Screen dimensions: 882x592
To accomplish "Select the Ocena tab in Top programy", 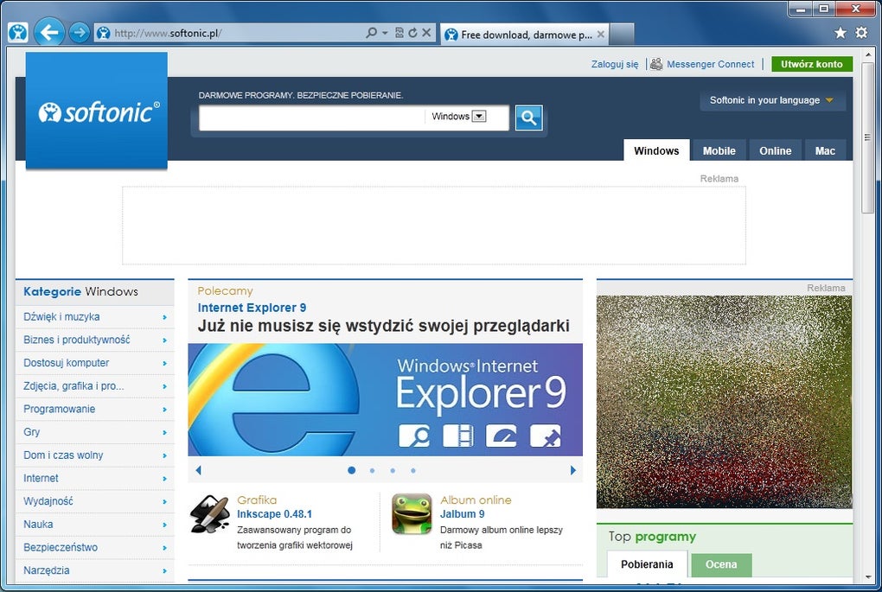I will coord(721,563).
